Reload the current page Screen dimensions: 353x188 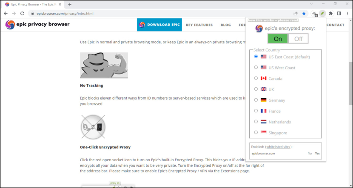(22, 14)
